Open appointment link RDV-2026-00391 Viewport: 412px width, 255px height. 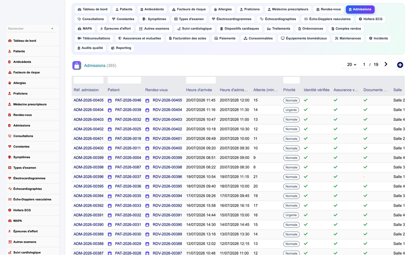tap(167, 215)
